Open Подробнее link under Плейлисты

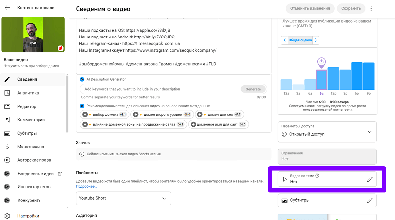pyautogui.click(x=86, y=186)
